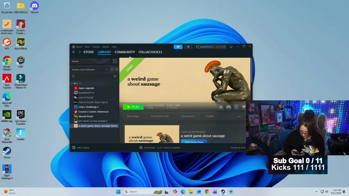Select Marvel Rivals in library list
The height and width of the screenshot is (196, 349).
click(86, 117)
